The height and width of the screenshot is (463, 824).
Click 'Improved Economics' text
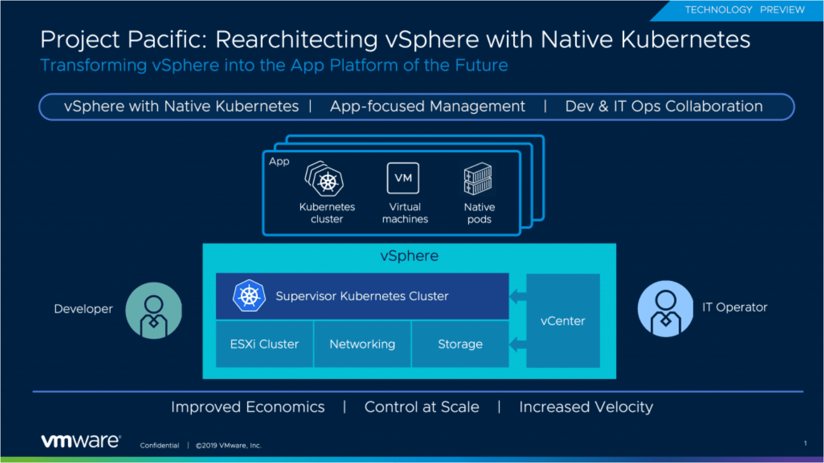coord(248,407)
